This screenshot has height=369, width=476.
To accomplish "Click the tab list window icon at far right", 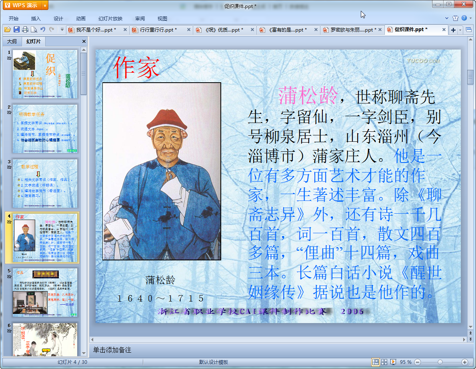I will click(469, 30).
